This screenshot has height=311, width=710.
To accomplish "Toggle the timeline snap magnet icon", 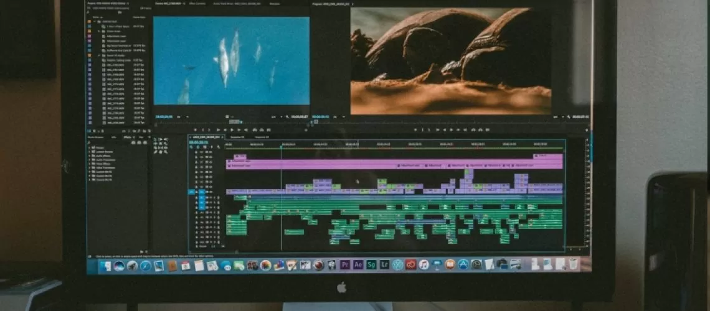I will coord(198,148).
